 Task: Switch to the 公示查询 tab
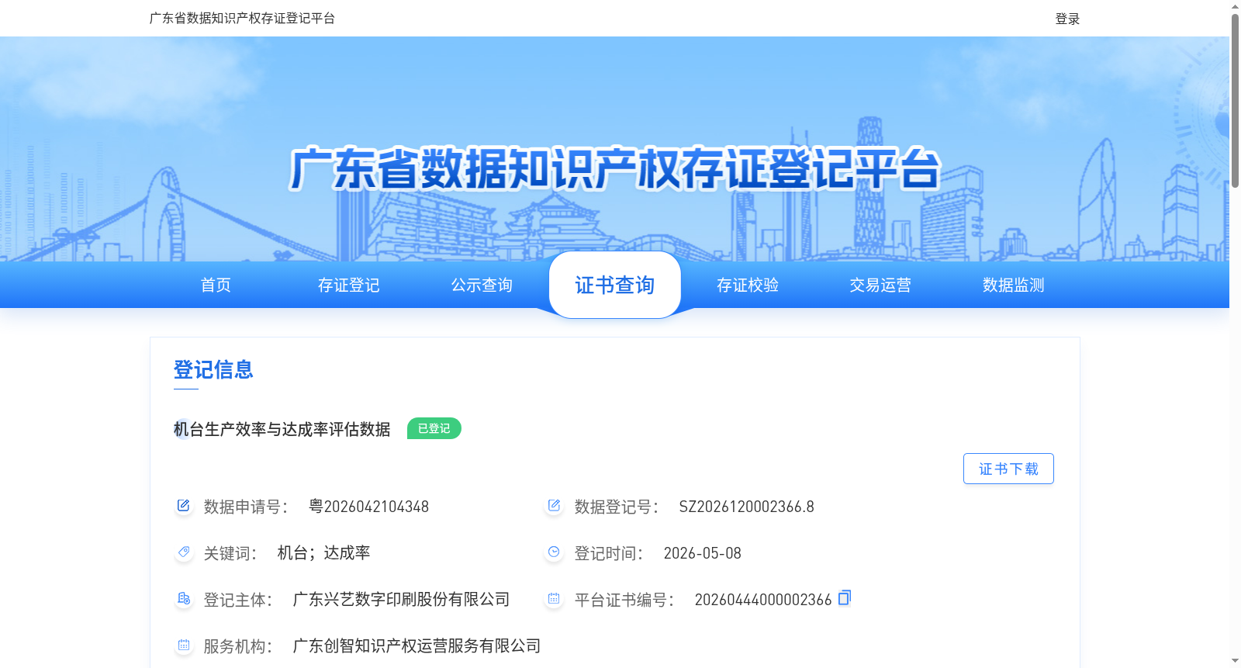pos(482,285)
